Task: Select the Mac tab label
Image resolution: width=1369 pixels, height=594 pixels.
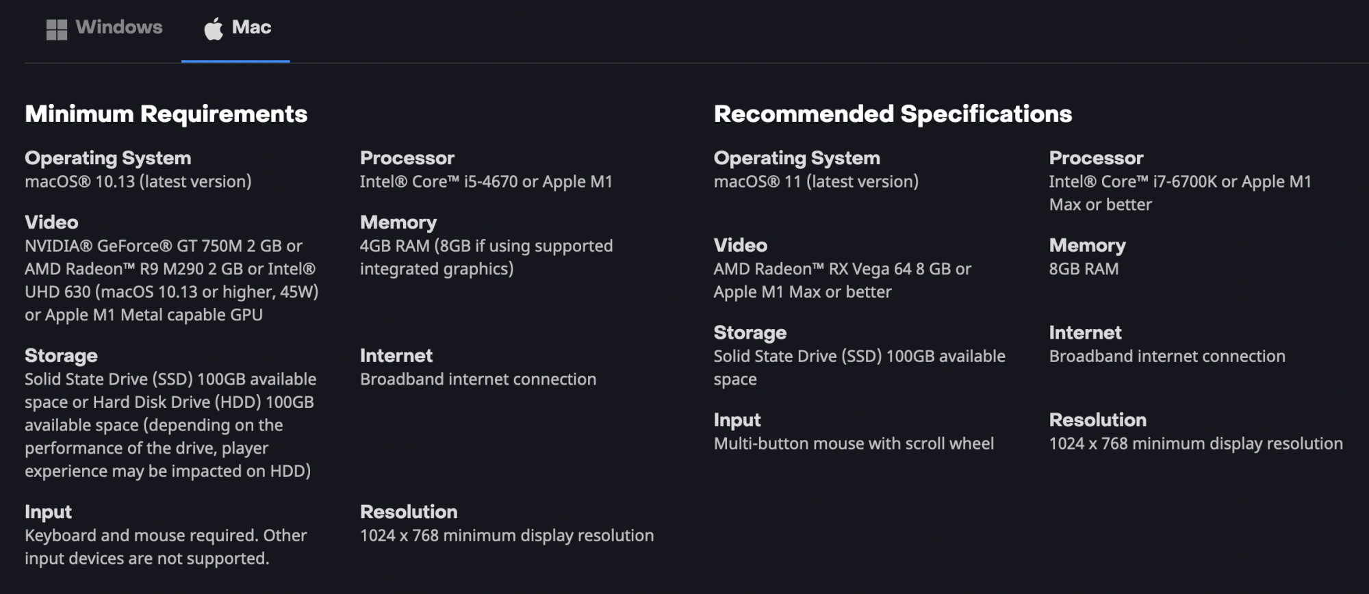Action: pyautogui.click(x=251, y=27)
